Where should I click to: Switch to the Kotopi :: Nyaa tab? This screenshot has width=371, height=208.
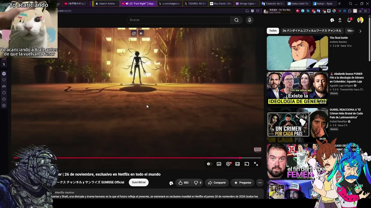(x=324, y=3)
